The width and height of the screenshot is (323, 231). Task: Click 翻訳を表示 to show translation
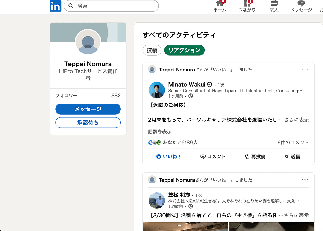pyautogui.click(x=160, y=132)
